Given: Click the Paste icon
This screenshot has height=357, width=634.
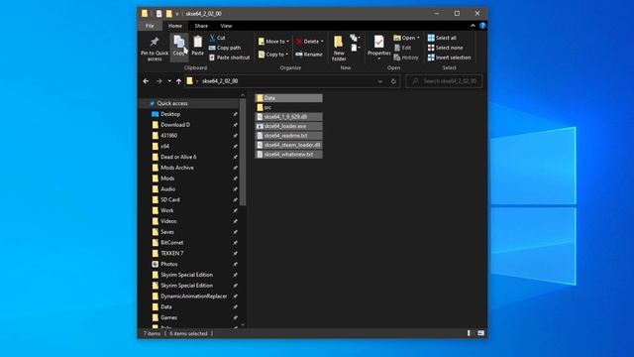Looking at the screenshot, I should coord(198,42).
